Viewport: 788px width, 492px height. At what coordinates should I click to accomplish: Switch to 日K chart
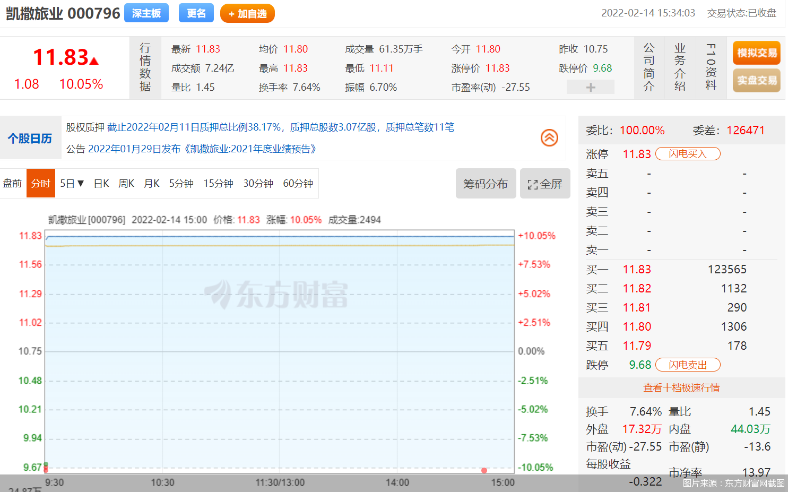(101, 184)
